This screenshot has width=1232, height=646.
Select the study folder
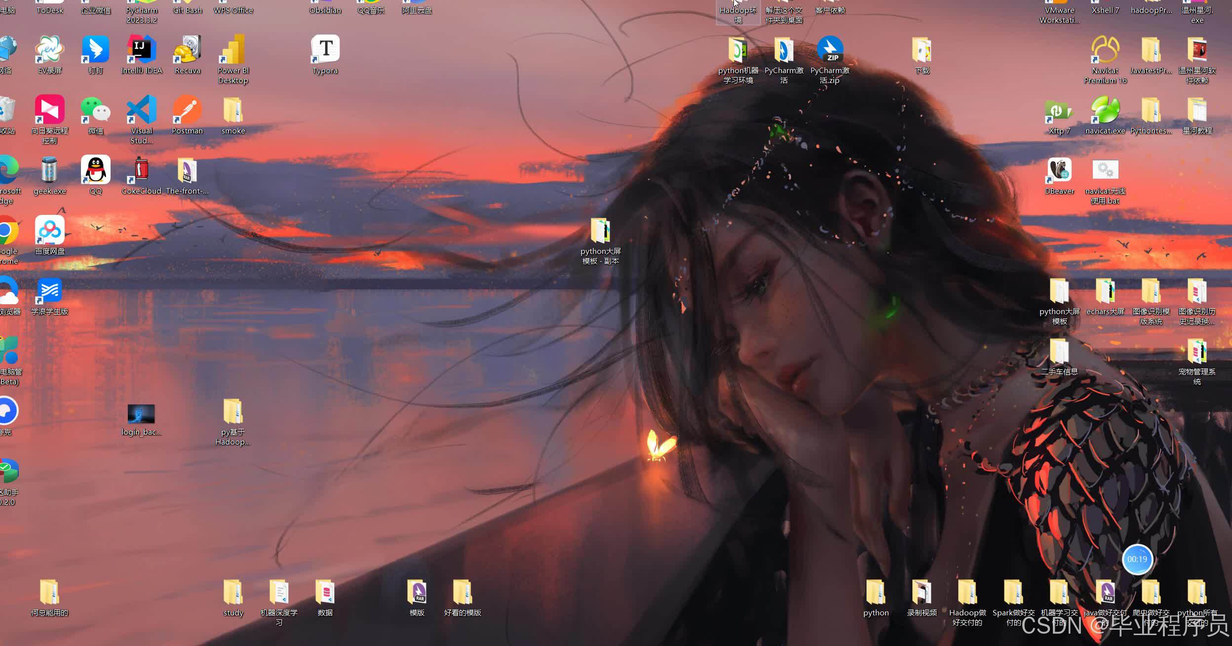pyautogui.click(x=233, y=593)
